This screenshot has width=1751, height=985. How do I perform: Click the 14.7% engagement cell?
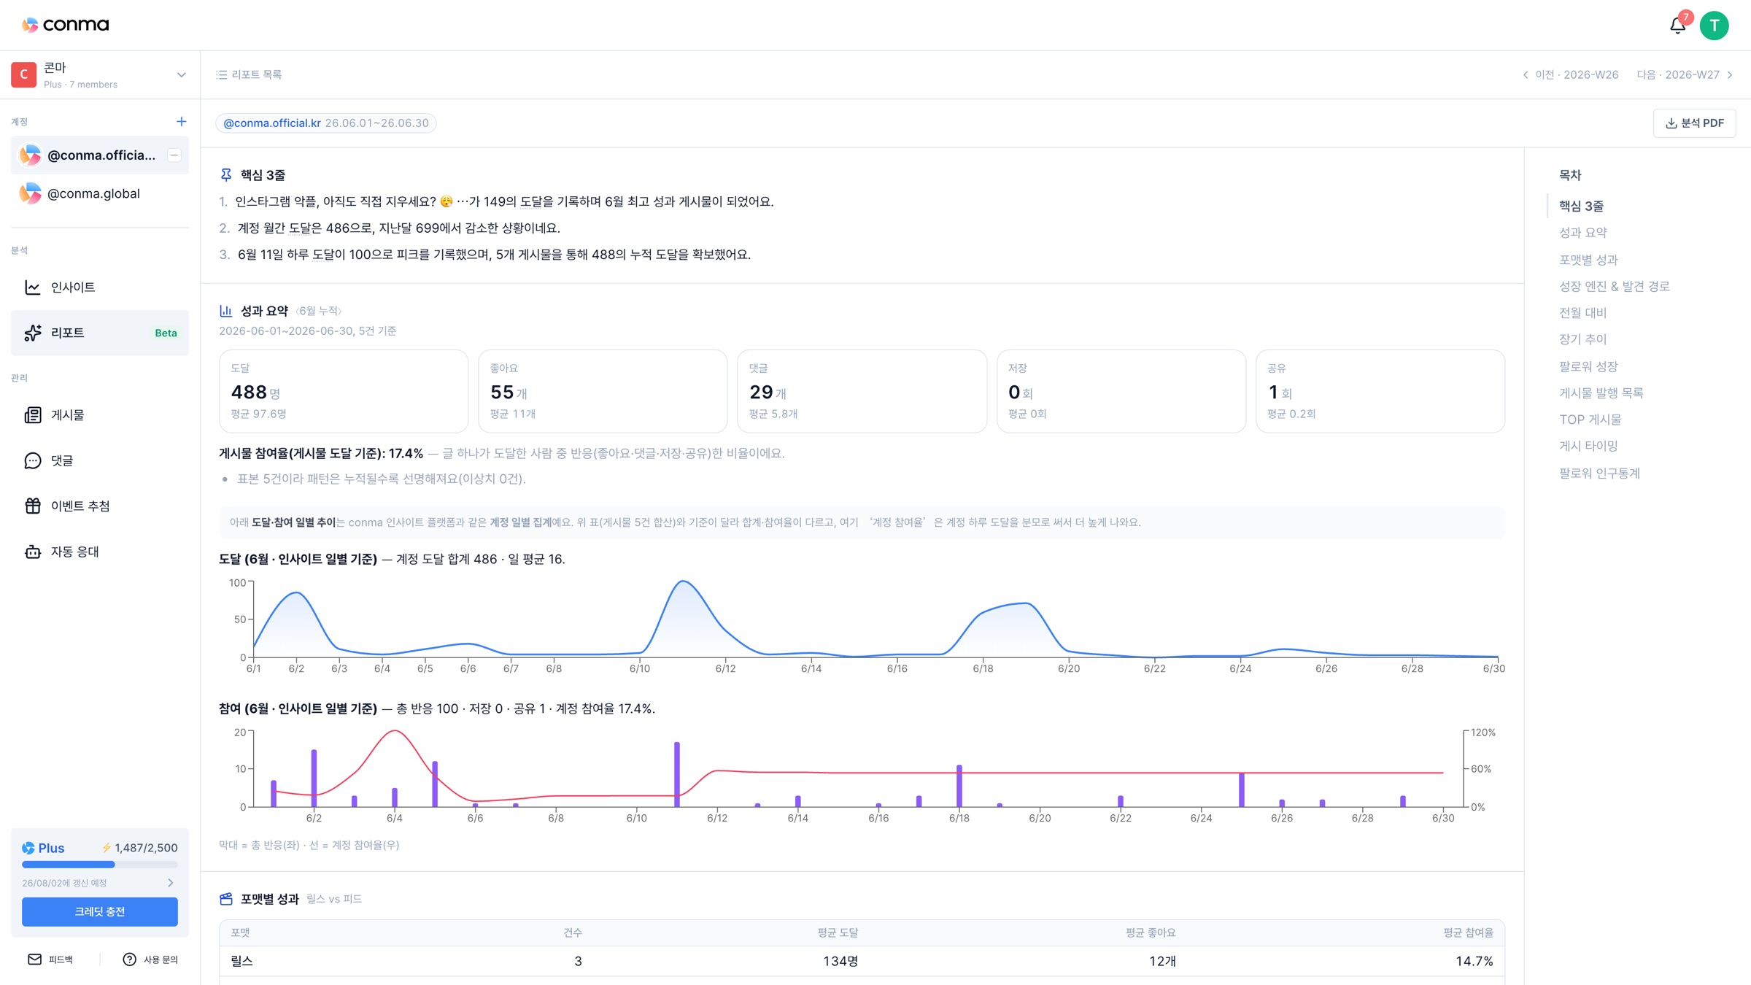pyautogui.click(x=1474, y=961)
